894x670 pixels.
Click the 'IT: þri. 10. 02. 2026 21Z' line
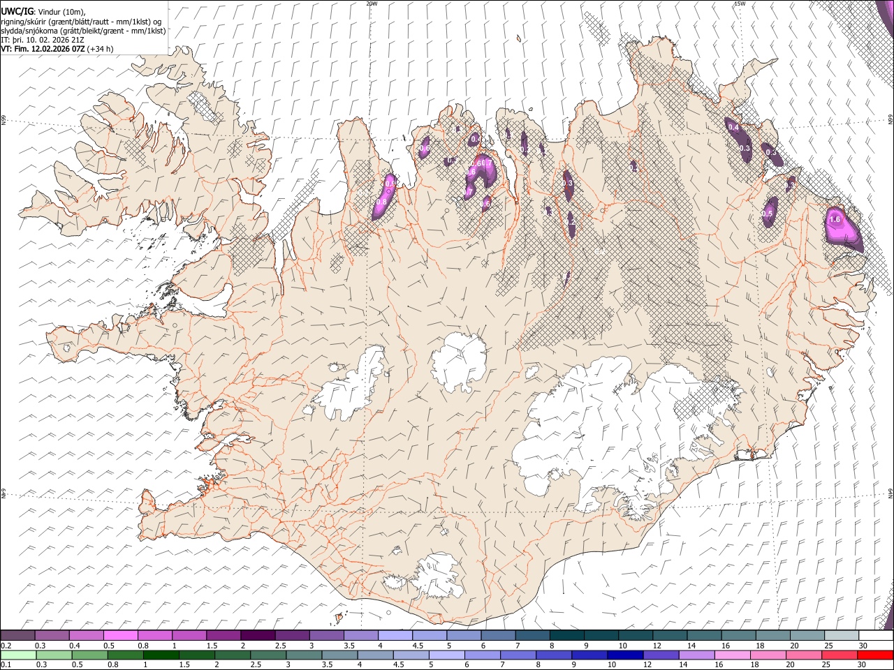[x=43, y=40]
